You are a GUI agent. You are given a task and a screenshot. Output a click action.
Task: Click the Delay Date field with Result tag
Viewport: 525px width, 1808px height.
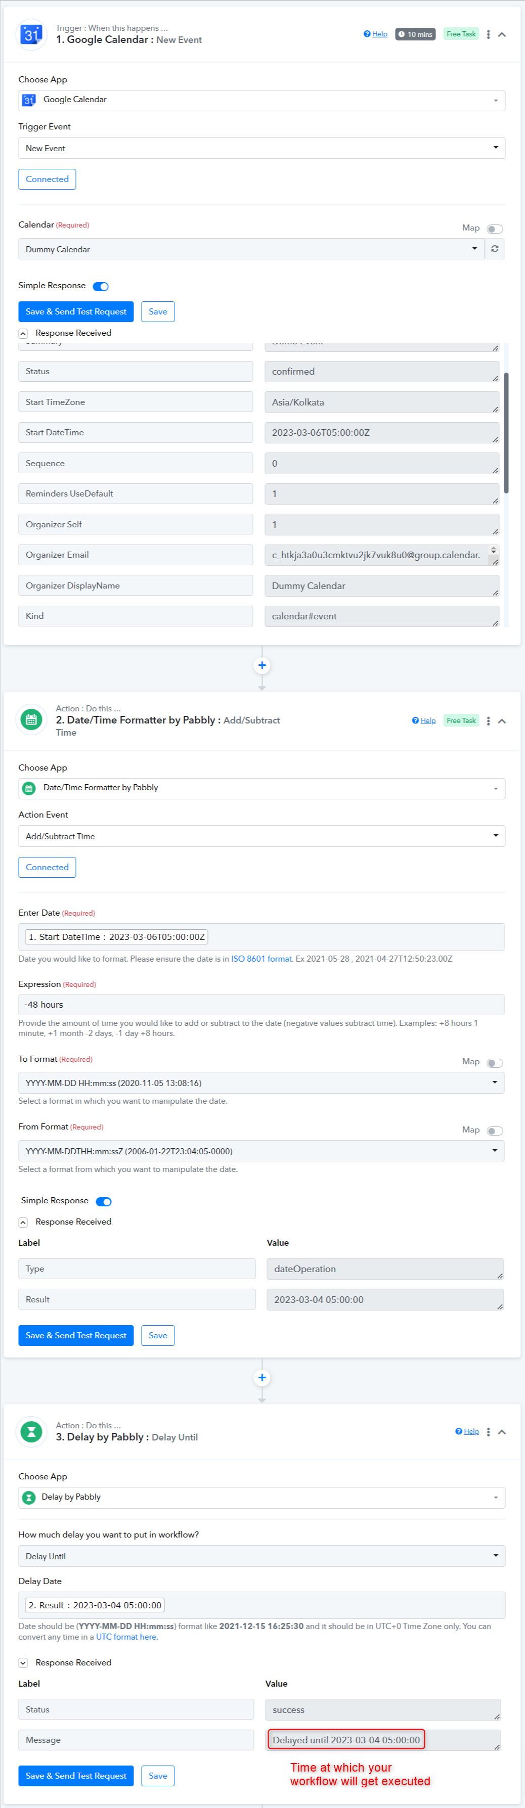[x=262, y=1605]
